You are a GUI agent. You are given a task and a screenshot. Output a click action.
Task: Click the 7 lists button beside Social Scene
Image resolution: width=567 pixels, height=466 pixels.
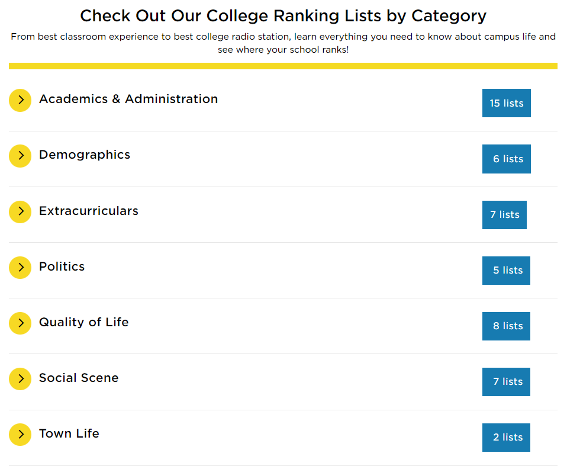click(x=506, y=382)
